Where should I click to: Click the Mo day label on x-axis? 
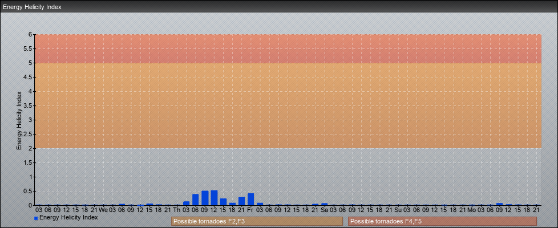point(471,210)
